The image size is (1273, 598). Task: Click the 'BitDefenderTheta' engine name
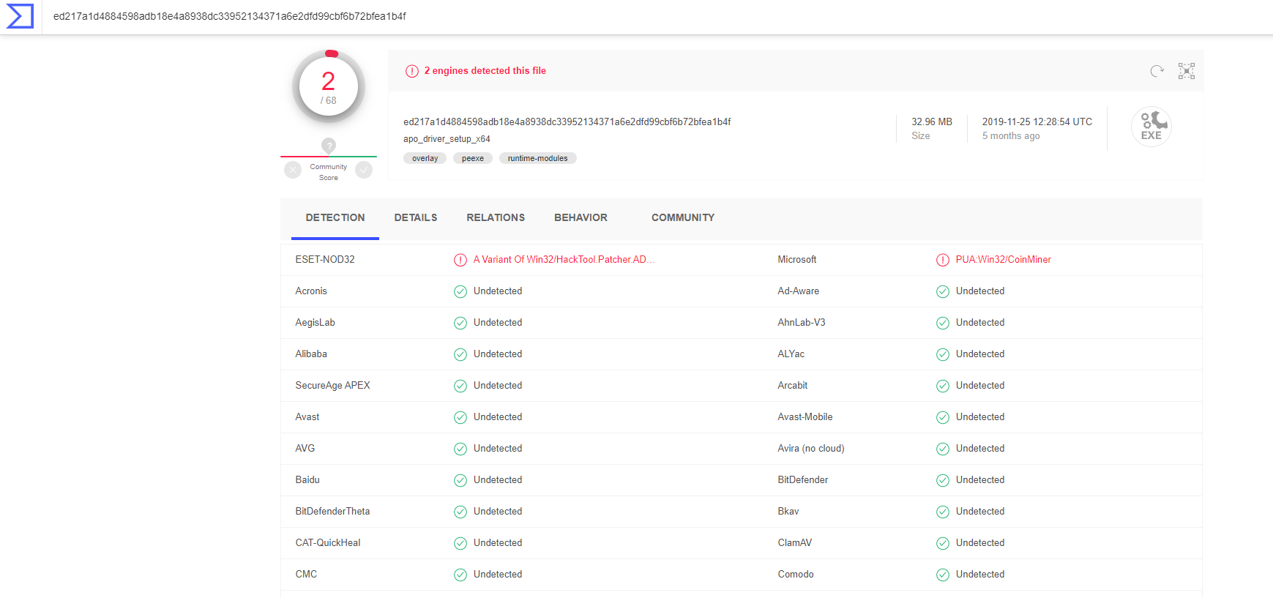click(x=333, y=512)
